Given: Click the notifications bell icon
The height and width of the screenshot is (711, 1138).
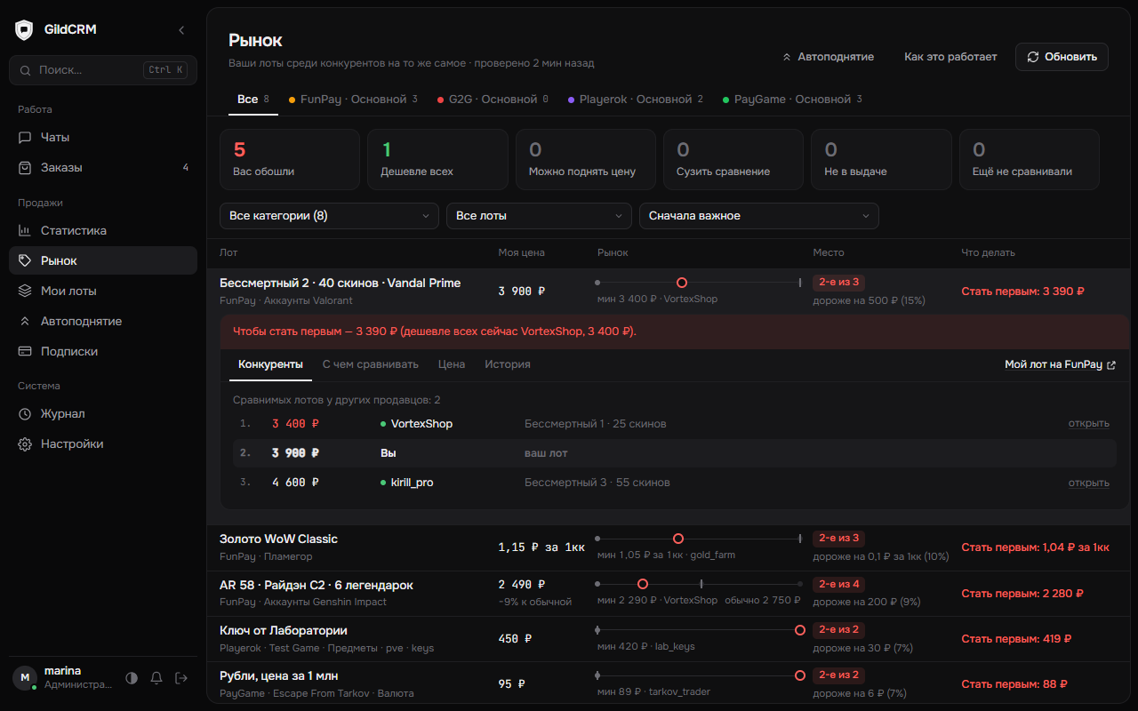Looking at the screenshot, I should click(x=156, y=678).
